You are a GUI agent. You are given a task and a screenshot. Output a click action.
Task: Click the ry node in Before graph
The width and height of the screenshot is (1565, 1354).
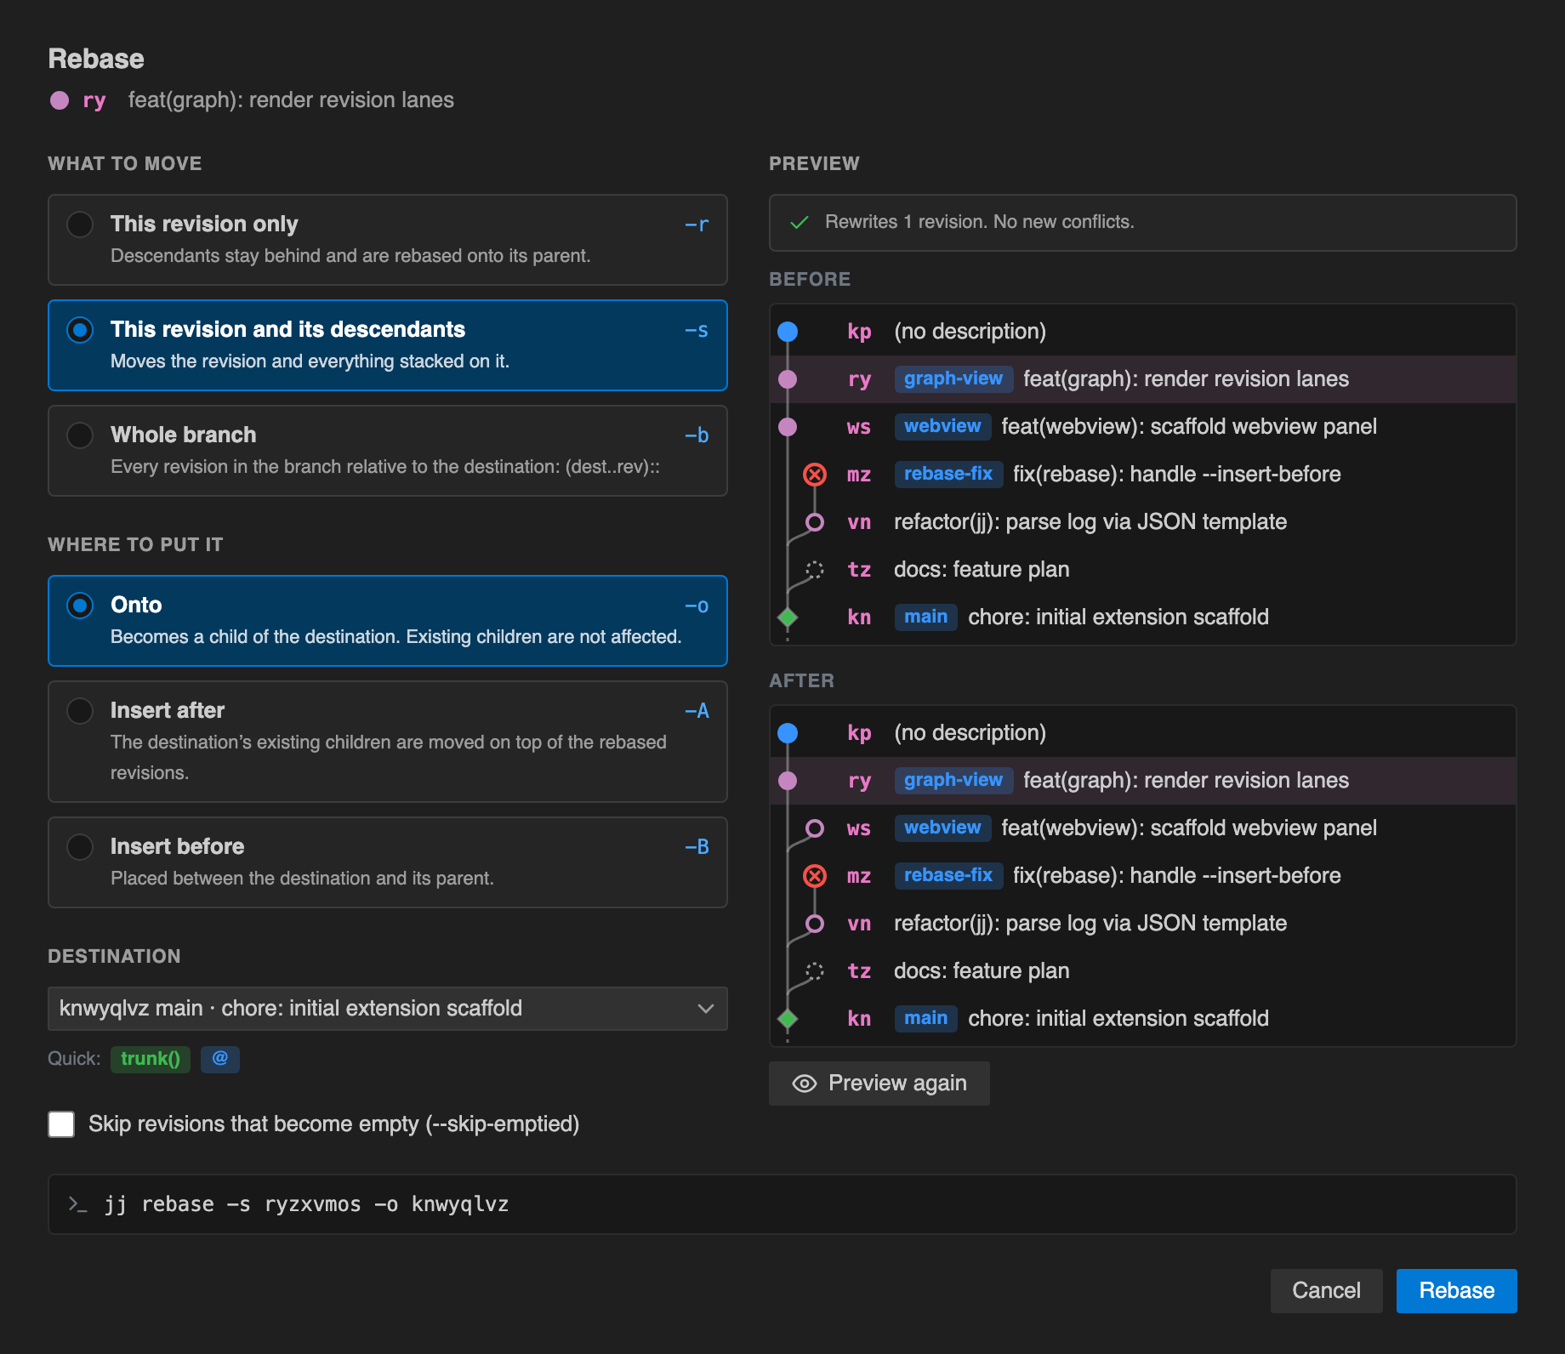[x=788, y=379]
